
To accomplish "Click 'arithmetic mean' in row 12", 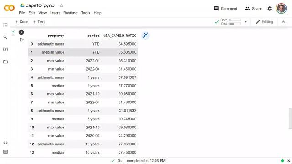I will tap(51, 144).
